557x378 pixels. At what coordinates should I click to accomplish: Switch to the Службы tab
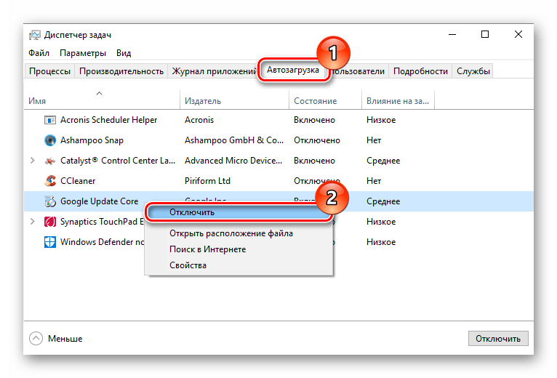[x=473, y=71]
